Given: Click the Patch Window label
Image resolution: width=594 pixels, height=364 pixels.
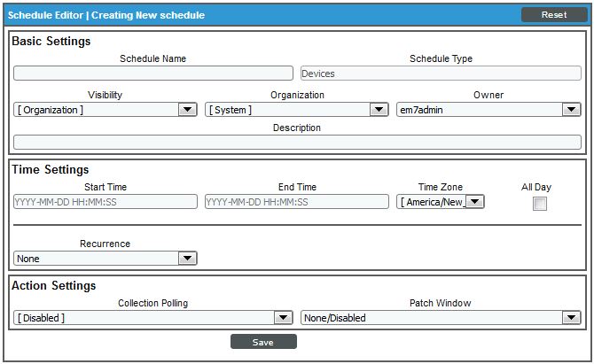Looking at the screenshot, I should click(441, 303).
